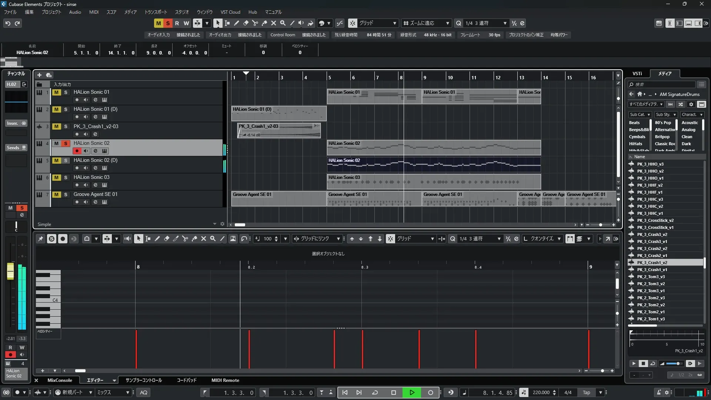Select the Glue tool in top toolbar
The image size is (711, 400).
[264, 23]
